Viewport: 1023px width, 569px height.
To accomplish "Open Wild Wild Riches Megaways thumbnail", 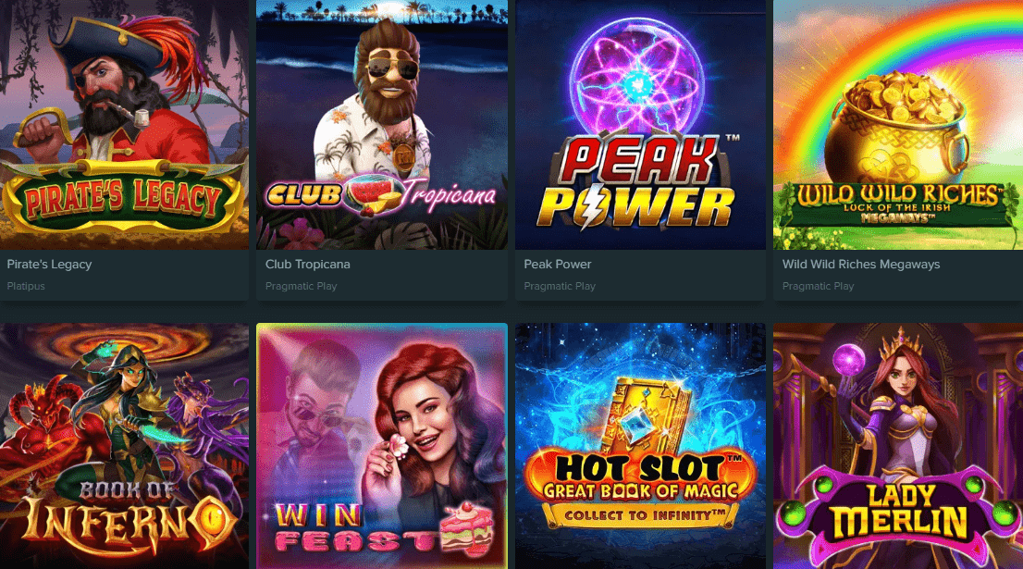I will (x=898, y=125).
